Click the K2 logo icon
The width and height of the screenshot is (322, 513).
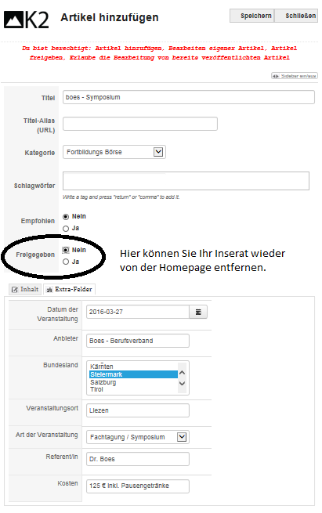(x=26, y=20)
